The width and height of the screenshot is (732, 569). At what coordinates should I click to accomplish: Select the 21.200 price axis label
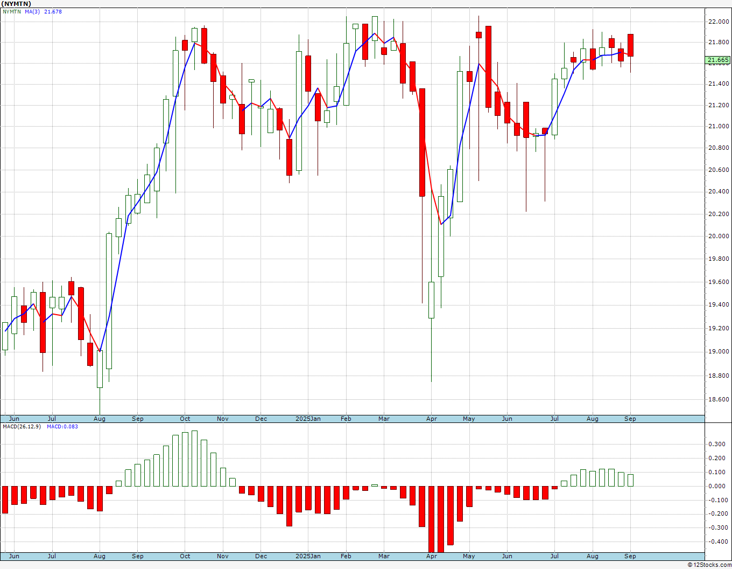pyautogui.click(x=719, y=105)
